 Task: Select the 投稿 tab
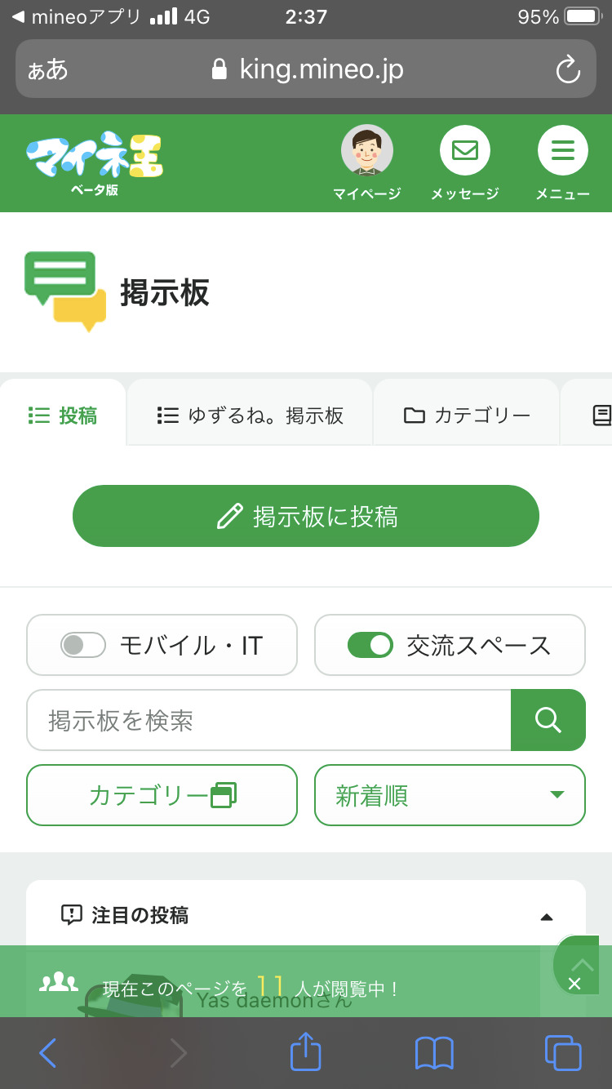click(x=63, y=416)
